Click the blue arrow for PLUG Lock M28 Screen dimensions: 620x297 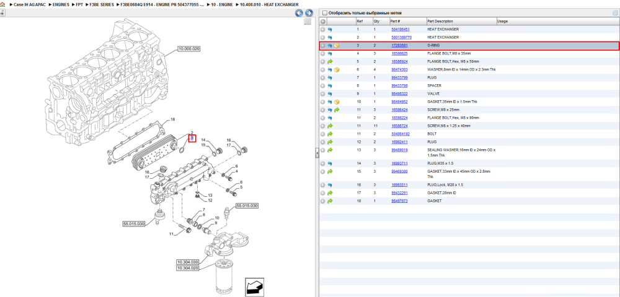[330, 185]
